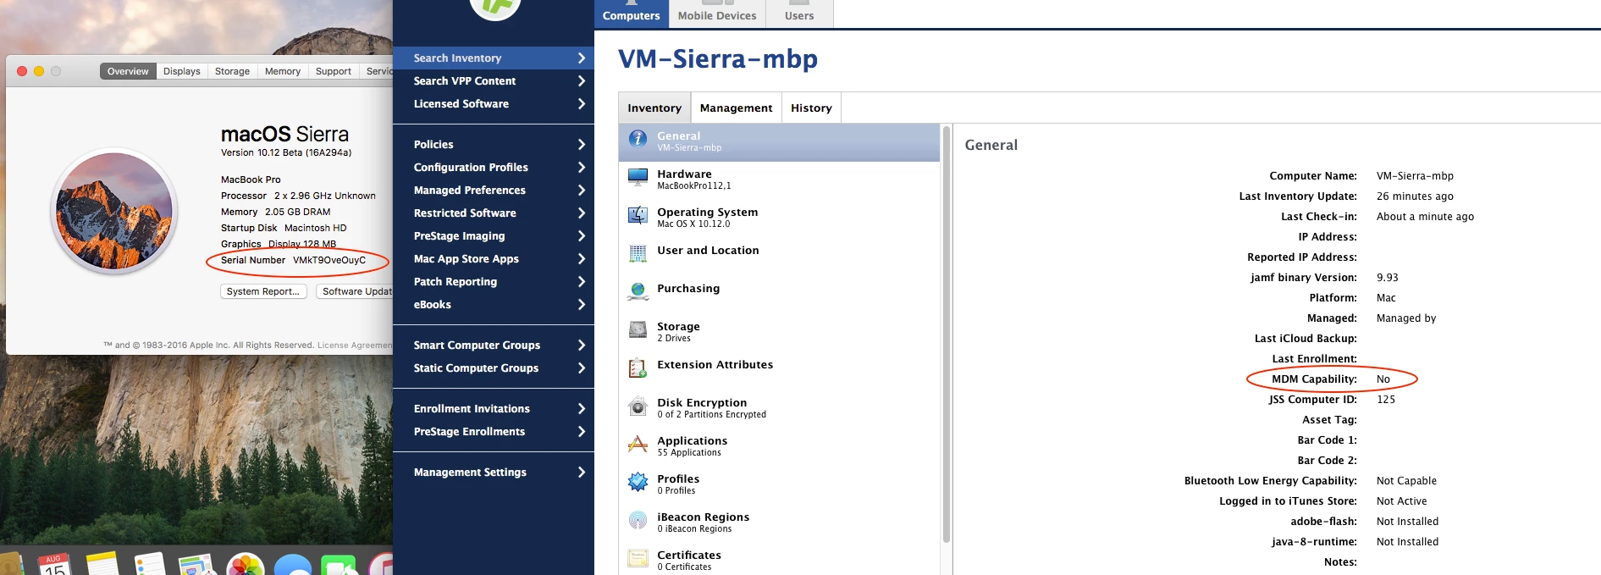
Task: Open PreStage Enrollments
Action: (494, 431)
